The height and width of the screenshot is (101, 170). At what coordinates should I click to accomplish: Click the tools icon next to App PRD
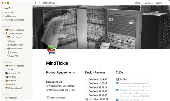pyautogui.click(x=8, y=56)
